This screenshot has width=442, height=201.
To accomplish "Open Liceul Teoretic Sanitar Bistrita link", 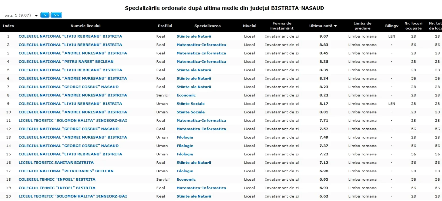I will (x=56, y=163).
